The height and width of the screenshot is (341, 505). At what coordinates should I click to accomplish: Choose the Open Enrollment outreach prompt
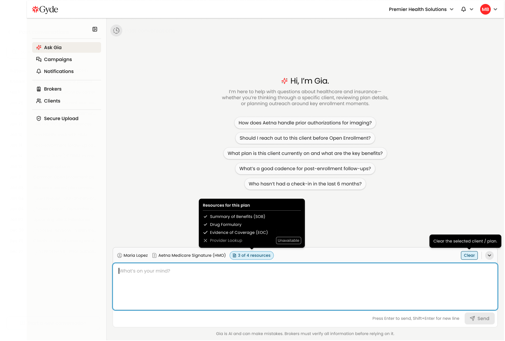point(305,138)
